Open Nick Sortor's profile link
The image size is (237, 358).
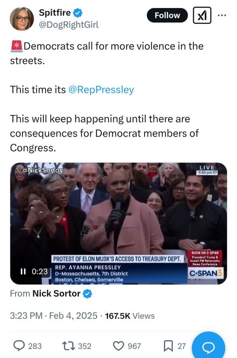click(56, 293)
